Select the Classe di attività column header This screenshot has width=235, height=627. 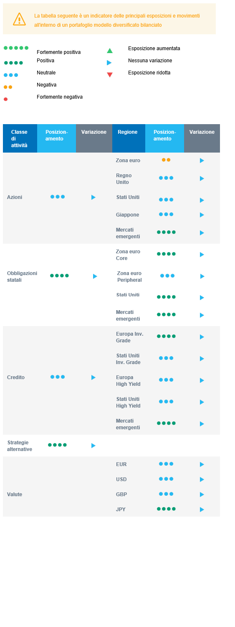point(20,138)
